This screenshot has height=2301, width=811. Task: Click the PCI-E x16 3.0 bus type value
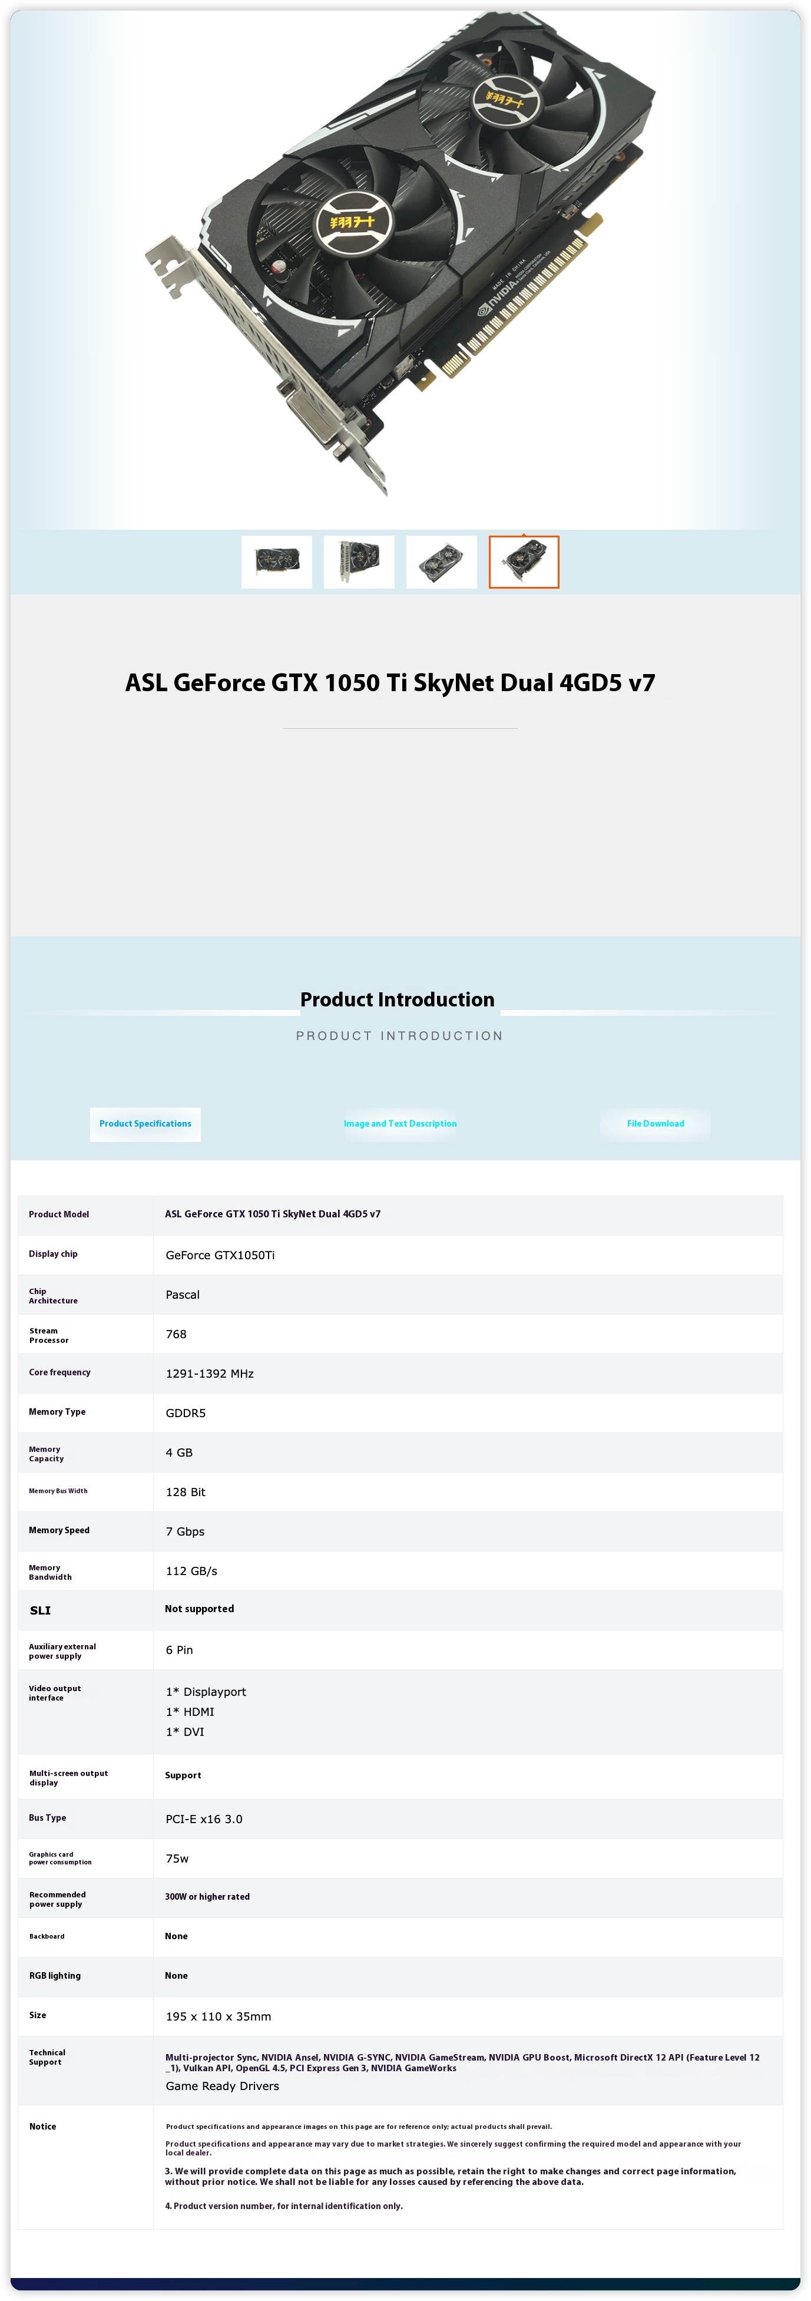[204, 1818]
